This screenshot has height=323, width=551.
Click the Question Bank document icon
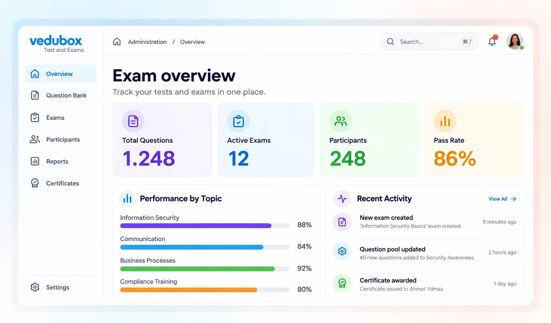pos(35,95)
